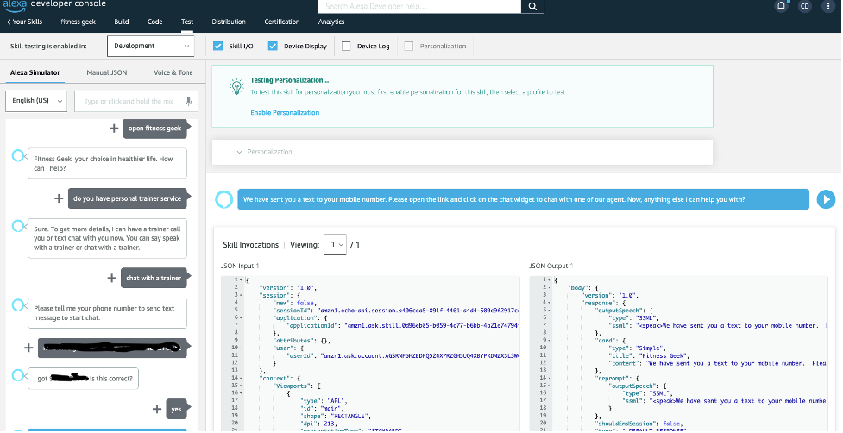Focus the Search Alexa Developer help field
This screenshot has width=843, height=433.
coord(420,6)
